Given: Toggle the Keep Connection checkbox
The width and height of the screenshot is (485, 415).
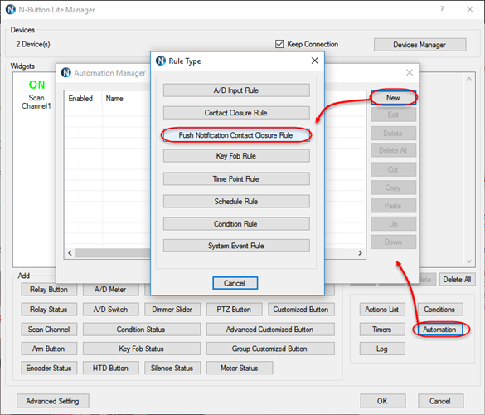Looking at the screenshot, I should pos(279,44).
